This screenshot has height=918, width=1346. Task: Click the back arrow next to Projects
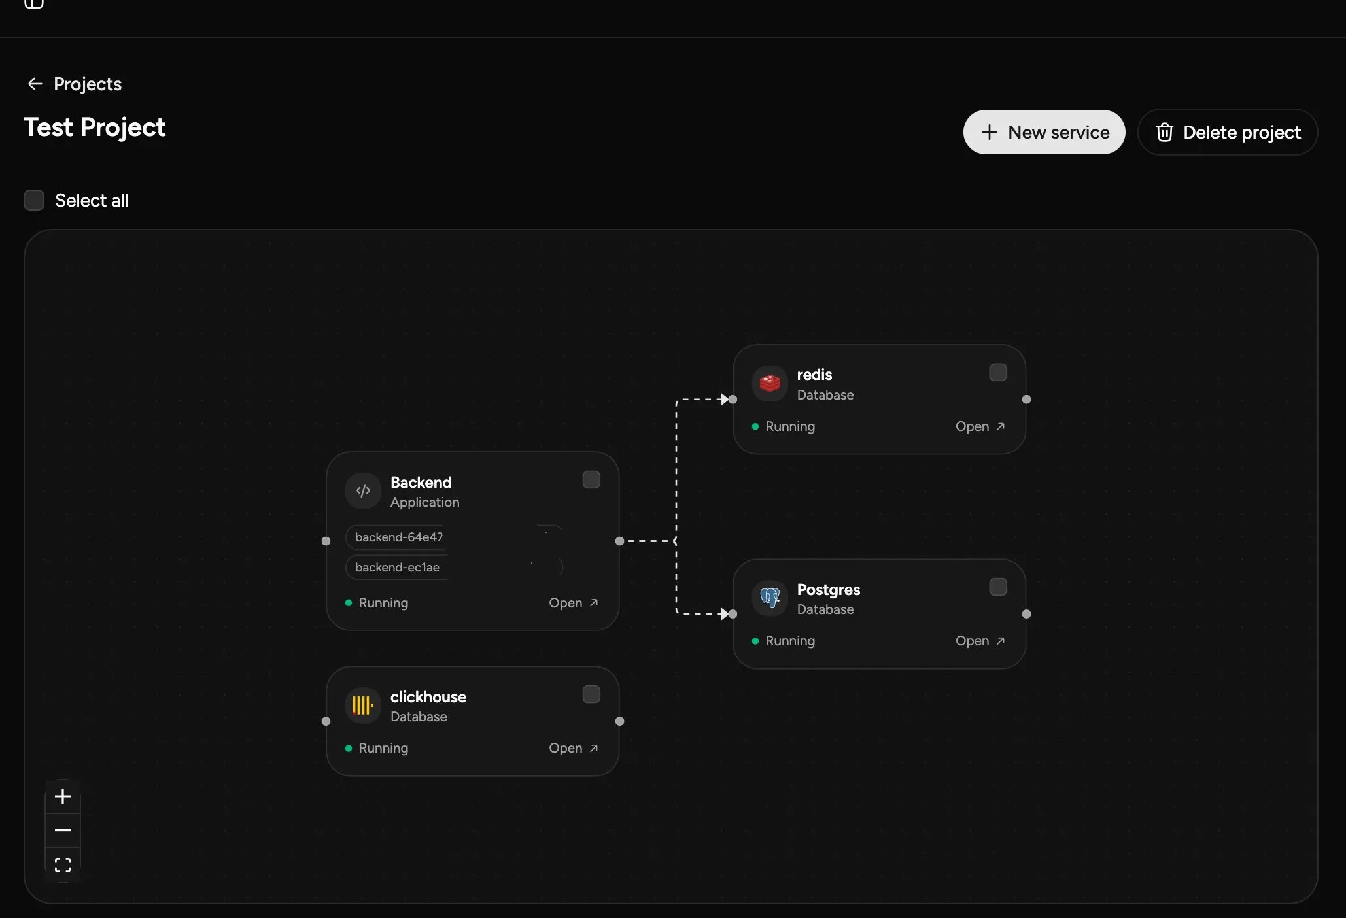tap(35, 84)
